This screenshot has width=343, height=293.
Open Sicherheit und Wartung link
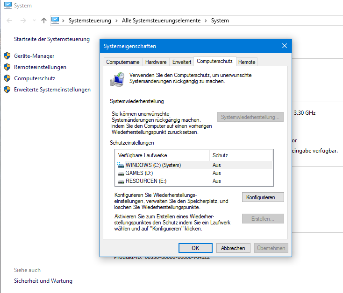pyautogui.click(x=43, y=280)
